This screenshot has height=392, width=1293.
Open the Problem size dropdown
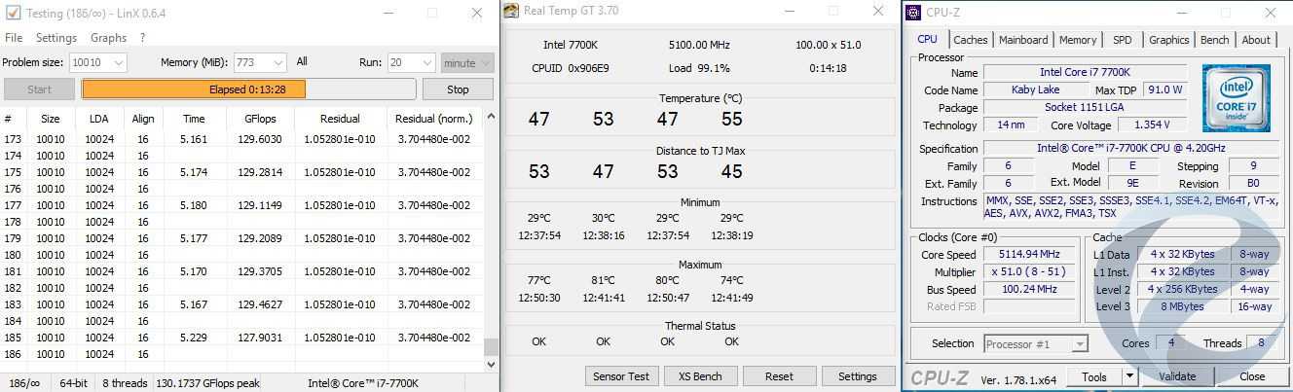pos(118,62)
